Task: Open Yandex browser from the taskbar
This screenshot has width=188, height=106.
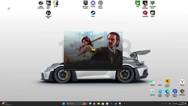Action: tap(107, 104)
